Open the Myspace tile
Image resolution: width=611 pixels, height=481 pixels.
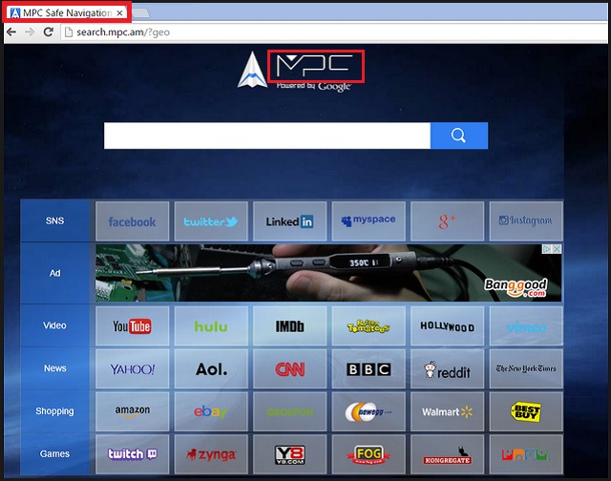coord(369,221)
